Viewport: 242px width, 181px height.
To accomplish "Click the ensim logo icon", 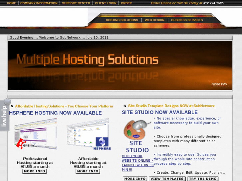I will pos(25,143).
